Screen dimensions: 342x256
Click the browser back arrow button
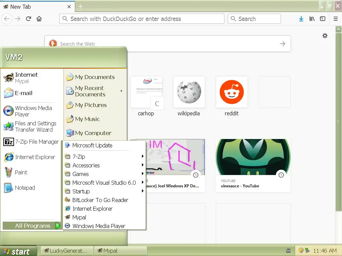pyautogui.click(x=7, y=19)
